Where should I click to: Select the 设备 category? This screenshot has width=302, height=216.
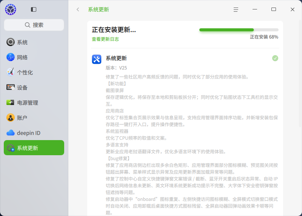[34, 88]
